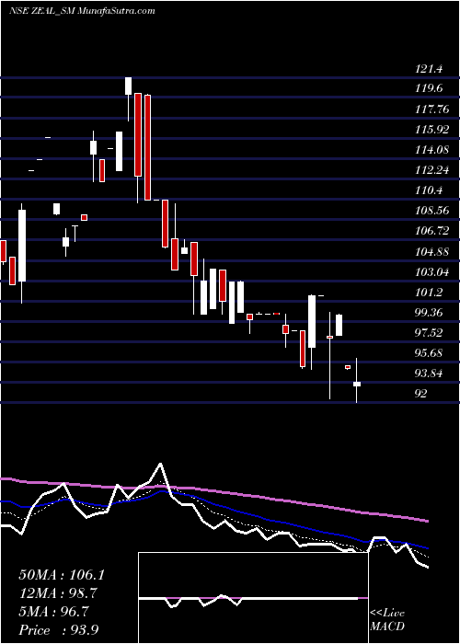This screenshot has height=644, width=460.
Task: Select the 112.24 price level label
Action: pyautogui.click(x=431, y=170)
